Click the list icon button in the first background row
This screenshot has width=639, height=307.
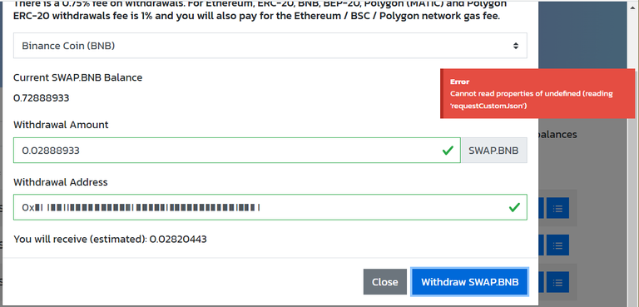point(557,208)
